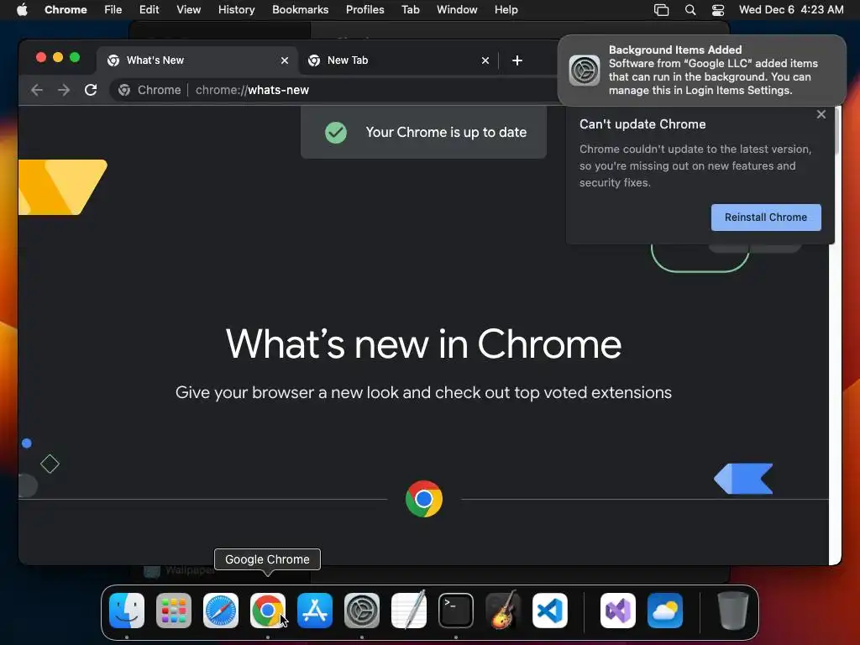Open the Trash in the Dock
Image resolution: width=860 pixels, height=645 pixels.
point(732,611)
